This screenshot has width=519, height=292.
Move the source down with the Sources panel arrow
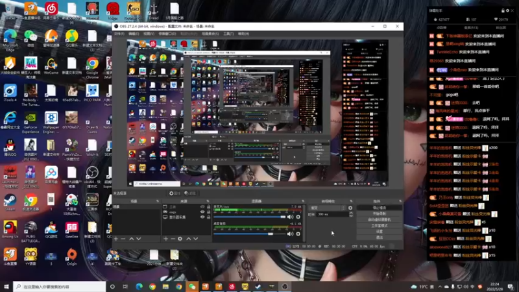(196, 239)
